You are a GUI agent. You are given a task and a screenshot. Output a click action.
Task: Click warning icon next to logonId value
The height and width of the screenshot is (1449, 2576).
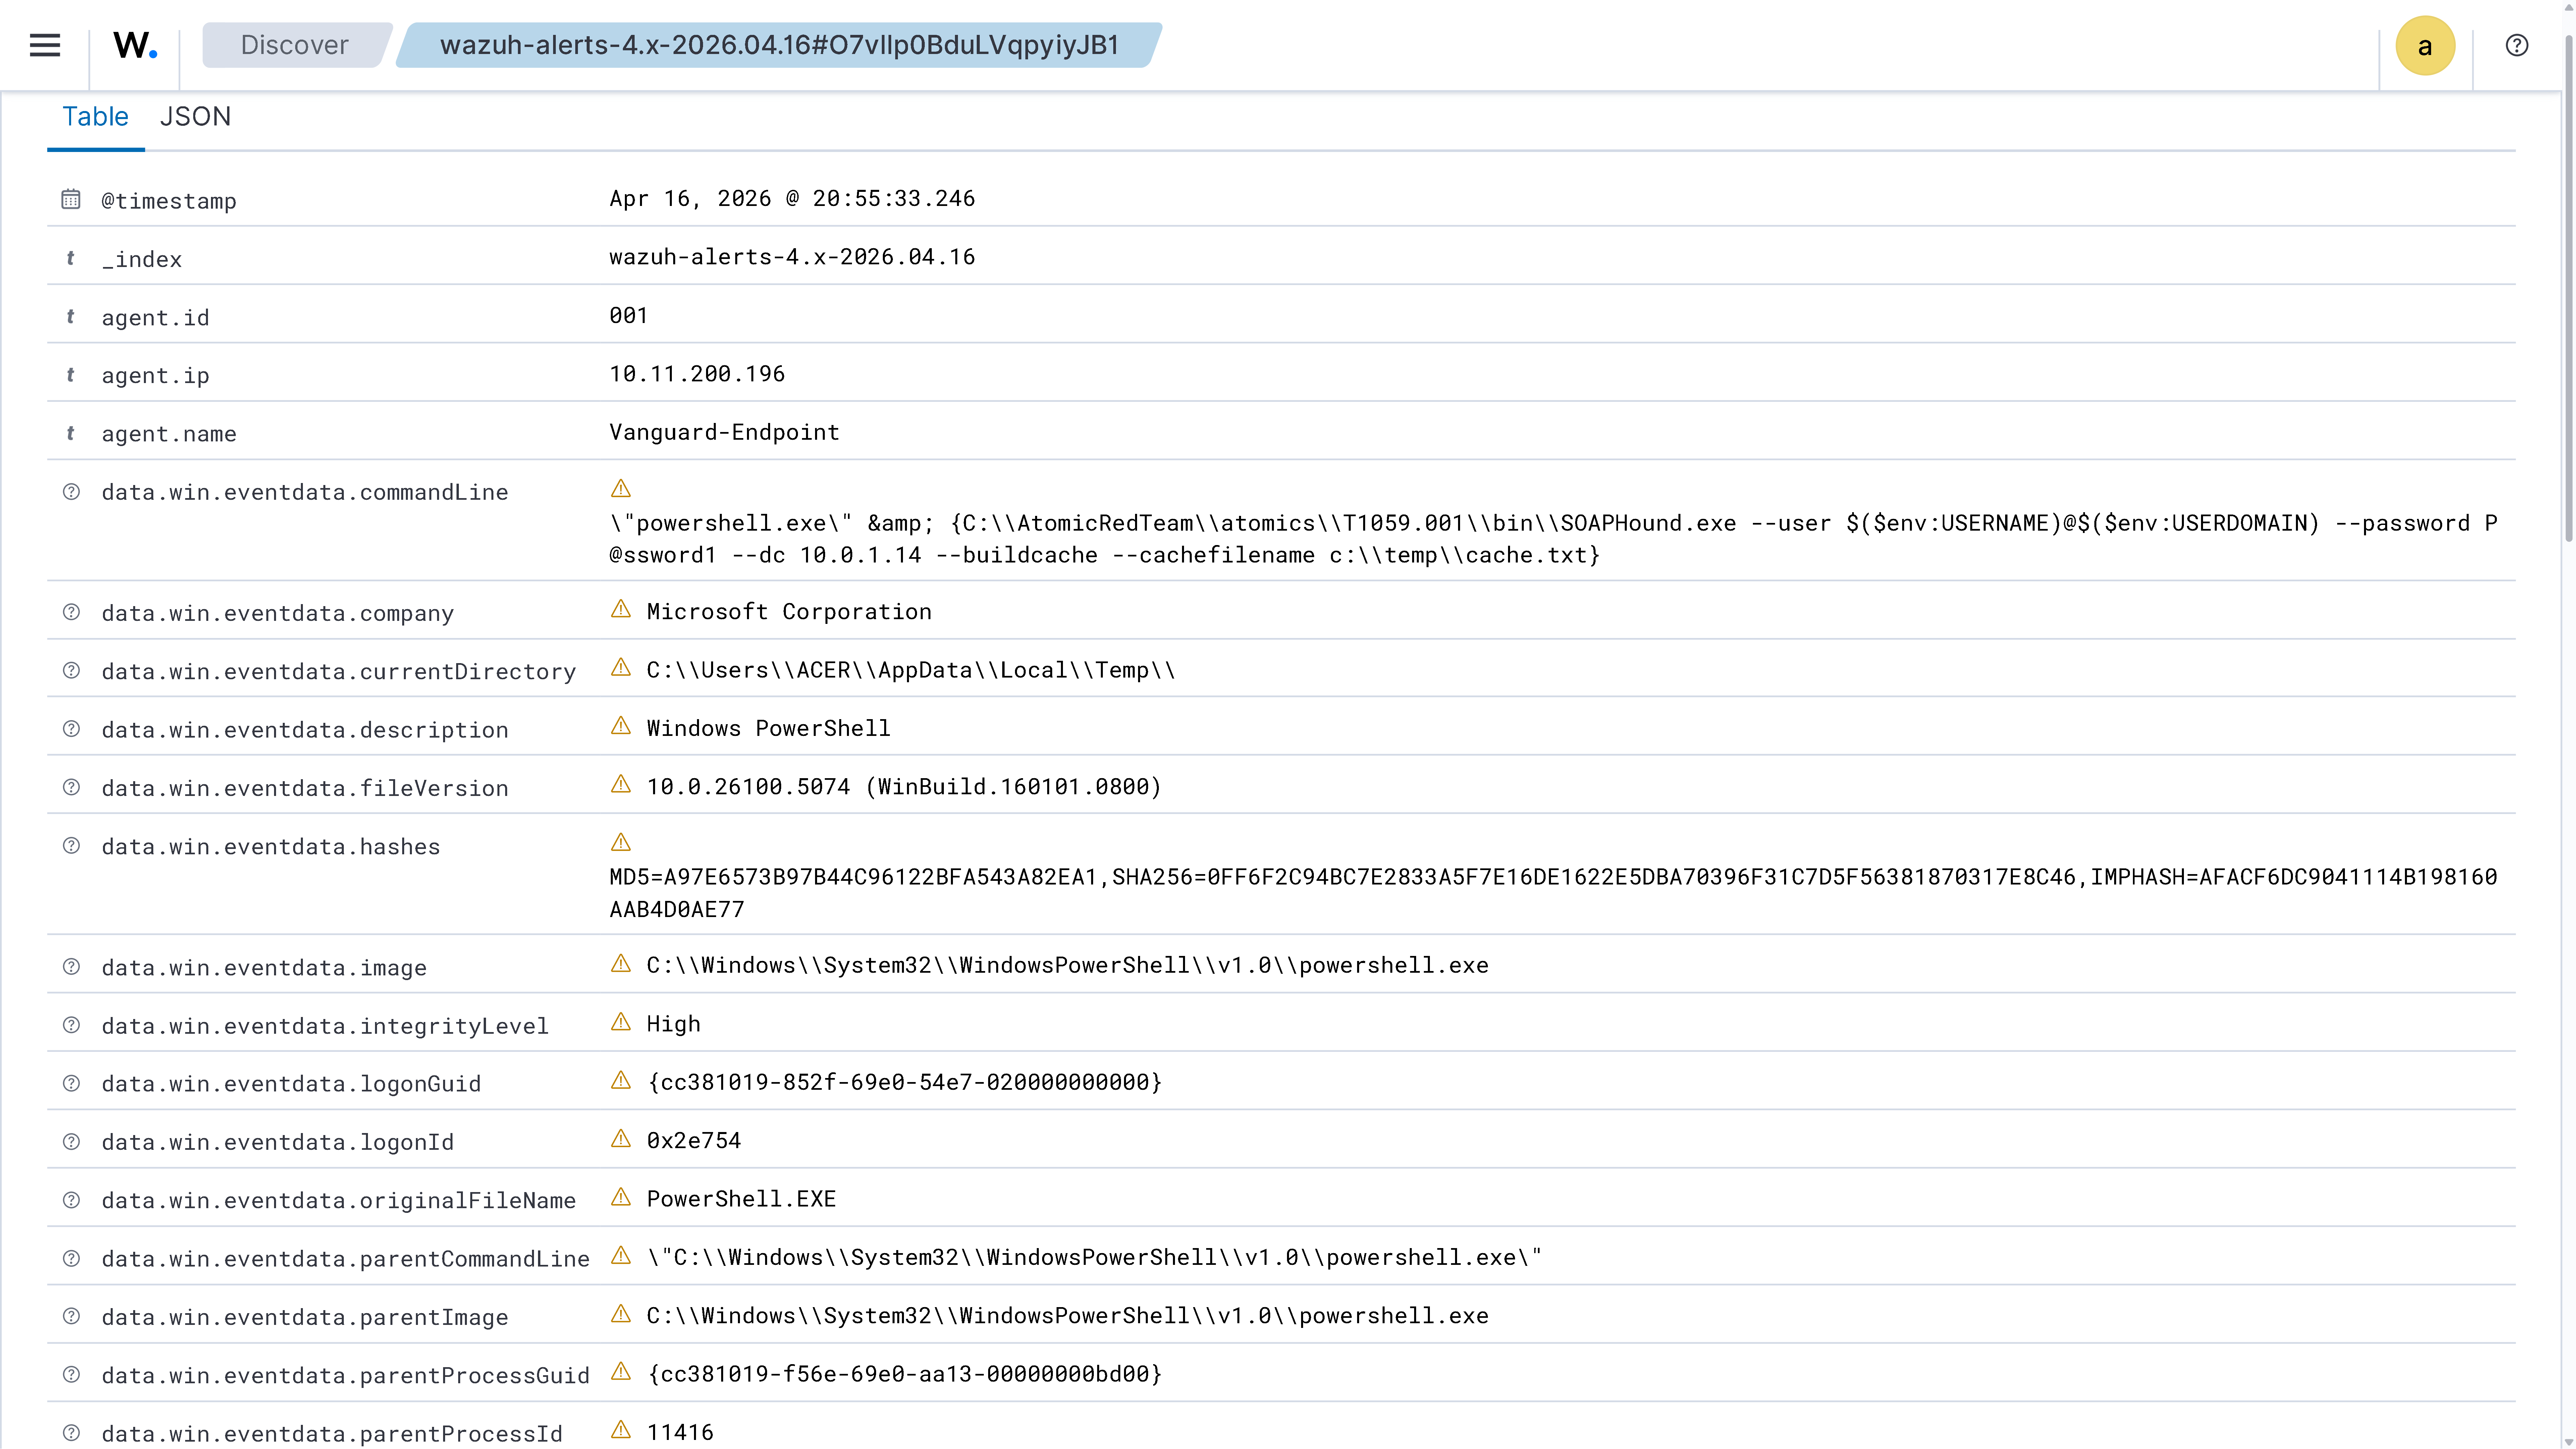click(621, 1139)
